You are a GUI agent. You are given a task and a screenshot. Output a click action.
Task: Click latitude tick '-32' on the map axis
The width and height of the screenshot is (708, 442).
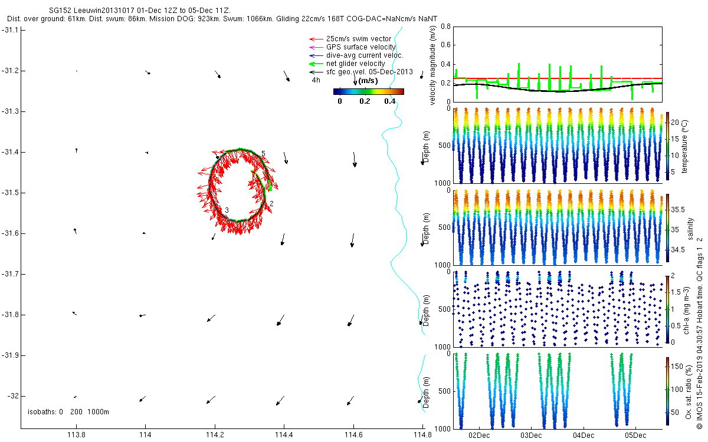click(x=13, y=395)
